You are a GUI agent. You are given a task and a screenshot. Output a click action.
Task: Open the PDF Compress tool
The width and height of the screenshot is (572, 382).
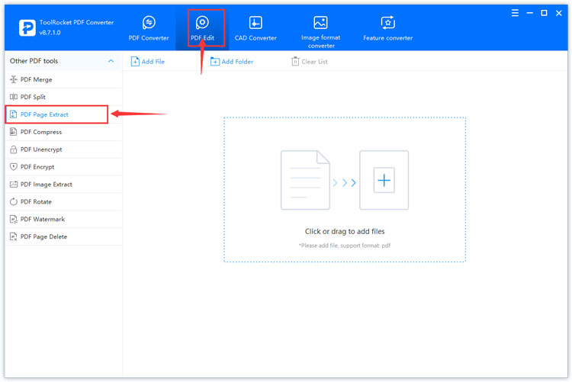click(x=63, y=132)
